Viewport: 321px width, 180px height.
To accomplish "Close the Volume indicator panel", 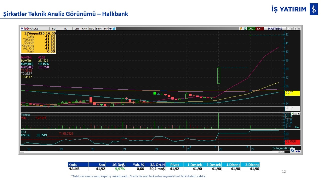I will pos(299,113).
